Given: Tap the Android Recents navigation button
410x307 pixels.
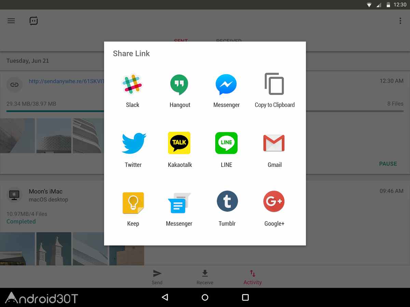Looking at the screenshot, I should coord(245,297).
